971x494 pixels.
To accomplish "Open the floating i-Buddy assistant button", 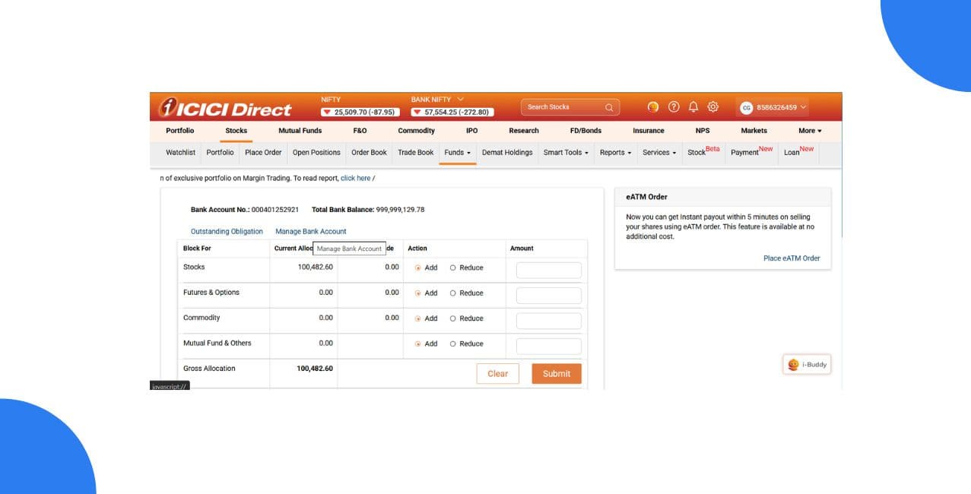I will (807, 365).
